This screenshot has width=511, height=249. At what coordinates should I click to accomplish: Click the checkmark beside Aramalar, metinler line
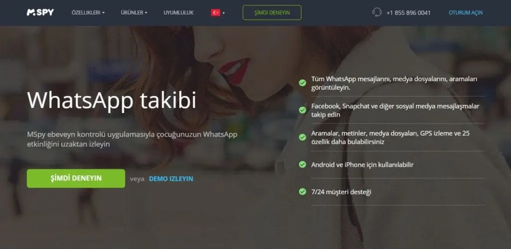(302, 137)
